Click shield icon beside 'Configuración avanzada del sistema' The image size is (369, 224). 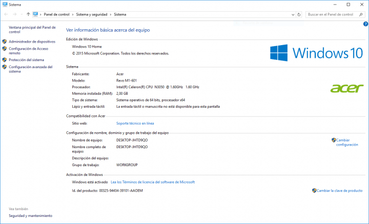click(5, 67)
